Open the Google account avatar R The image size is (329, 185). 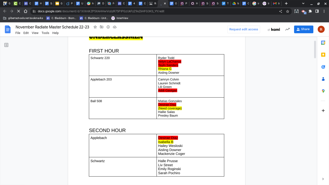pos(321,29)
